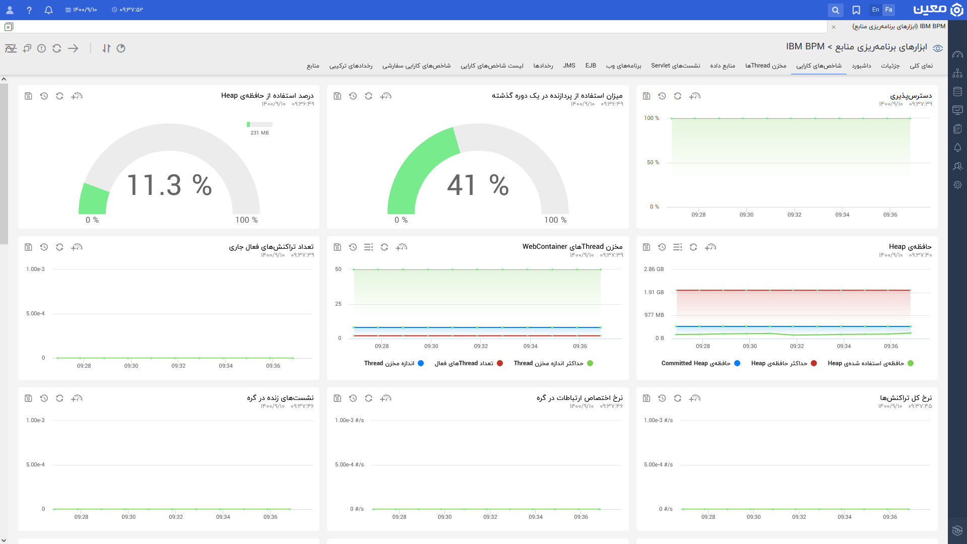Refresh the حافظهٔ Heap chart

click(x=693, y=247)
